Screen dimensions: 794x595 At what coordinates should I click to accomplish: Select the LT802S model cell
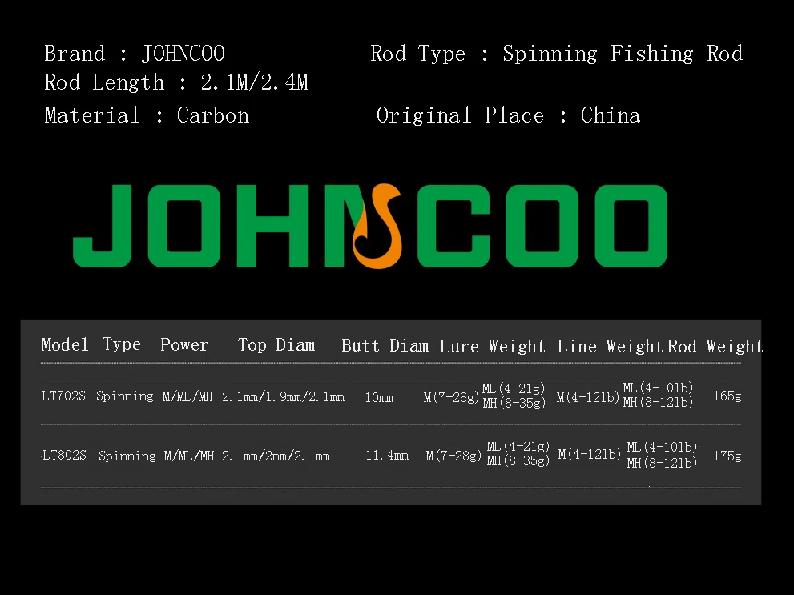click(x=64, y=456)
